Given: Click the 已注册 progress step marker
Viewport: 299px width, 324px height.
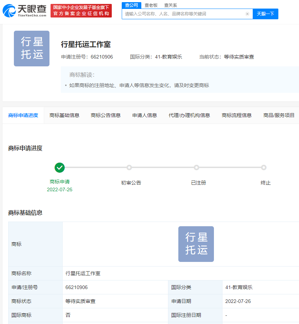Looking at the screenshot, I should pyautogui.click(x=196, y=167).
